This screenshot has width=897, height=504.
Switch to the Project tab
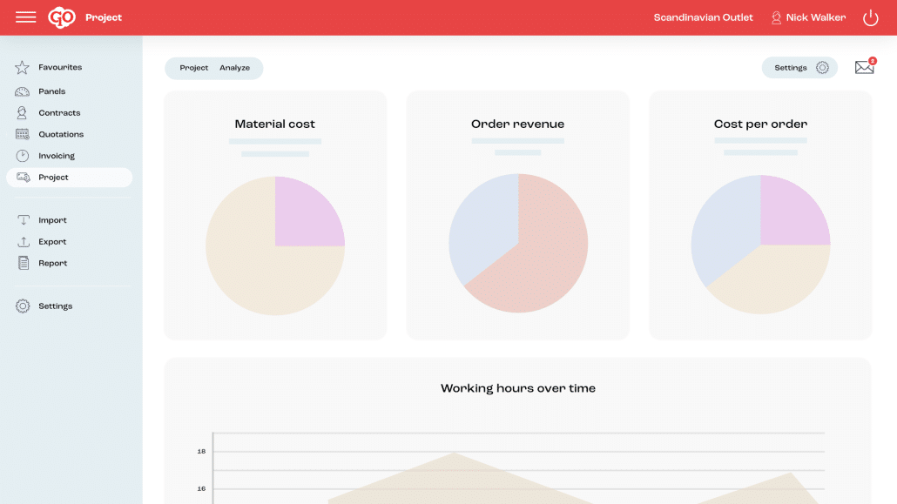[194, 68]
